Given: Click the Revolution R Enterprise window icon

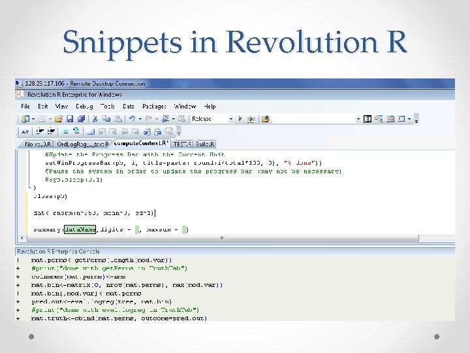Looking at the screenshot, I should click(x=20, y=95).
